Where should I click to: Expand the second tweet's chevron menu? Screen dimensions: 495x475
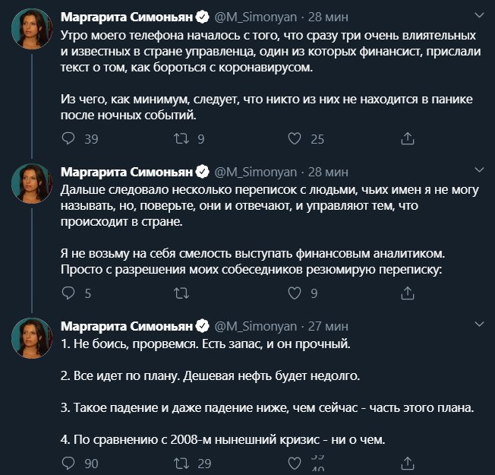click(x=479, y=169)
